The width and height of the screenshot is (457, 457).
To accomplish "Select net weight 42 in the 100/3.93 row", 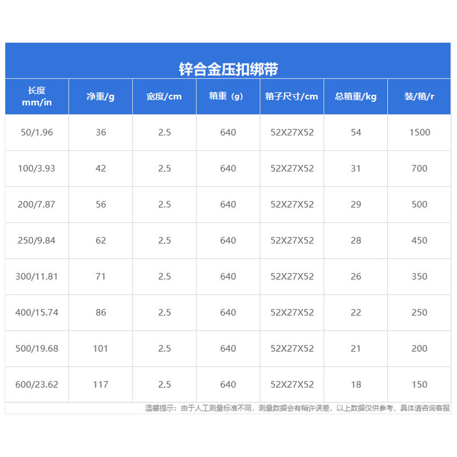I will [x=101, y=169].
